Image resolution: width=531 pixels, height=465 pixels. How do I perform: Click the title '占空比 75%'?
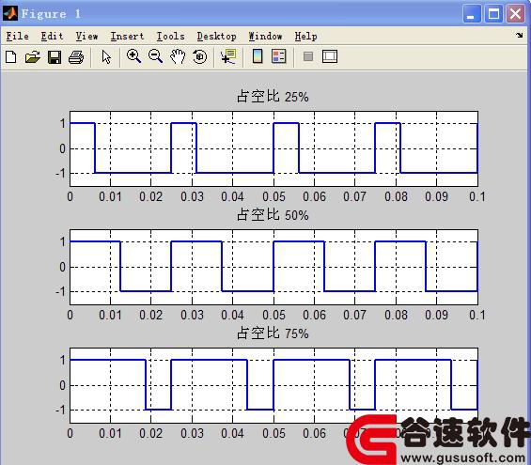coord(273,333)
